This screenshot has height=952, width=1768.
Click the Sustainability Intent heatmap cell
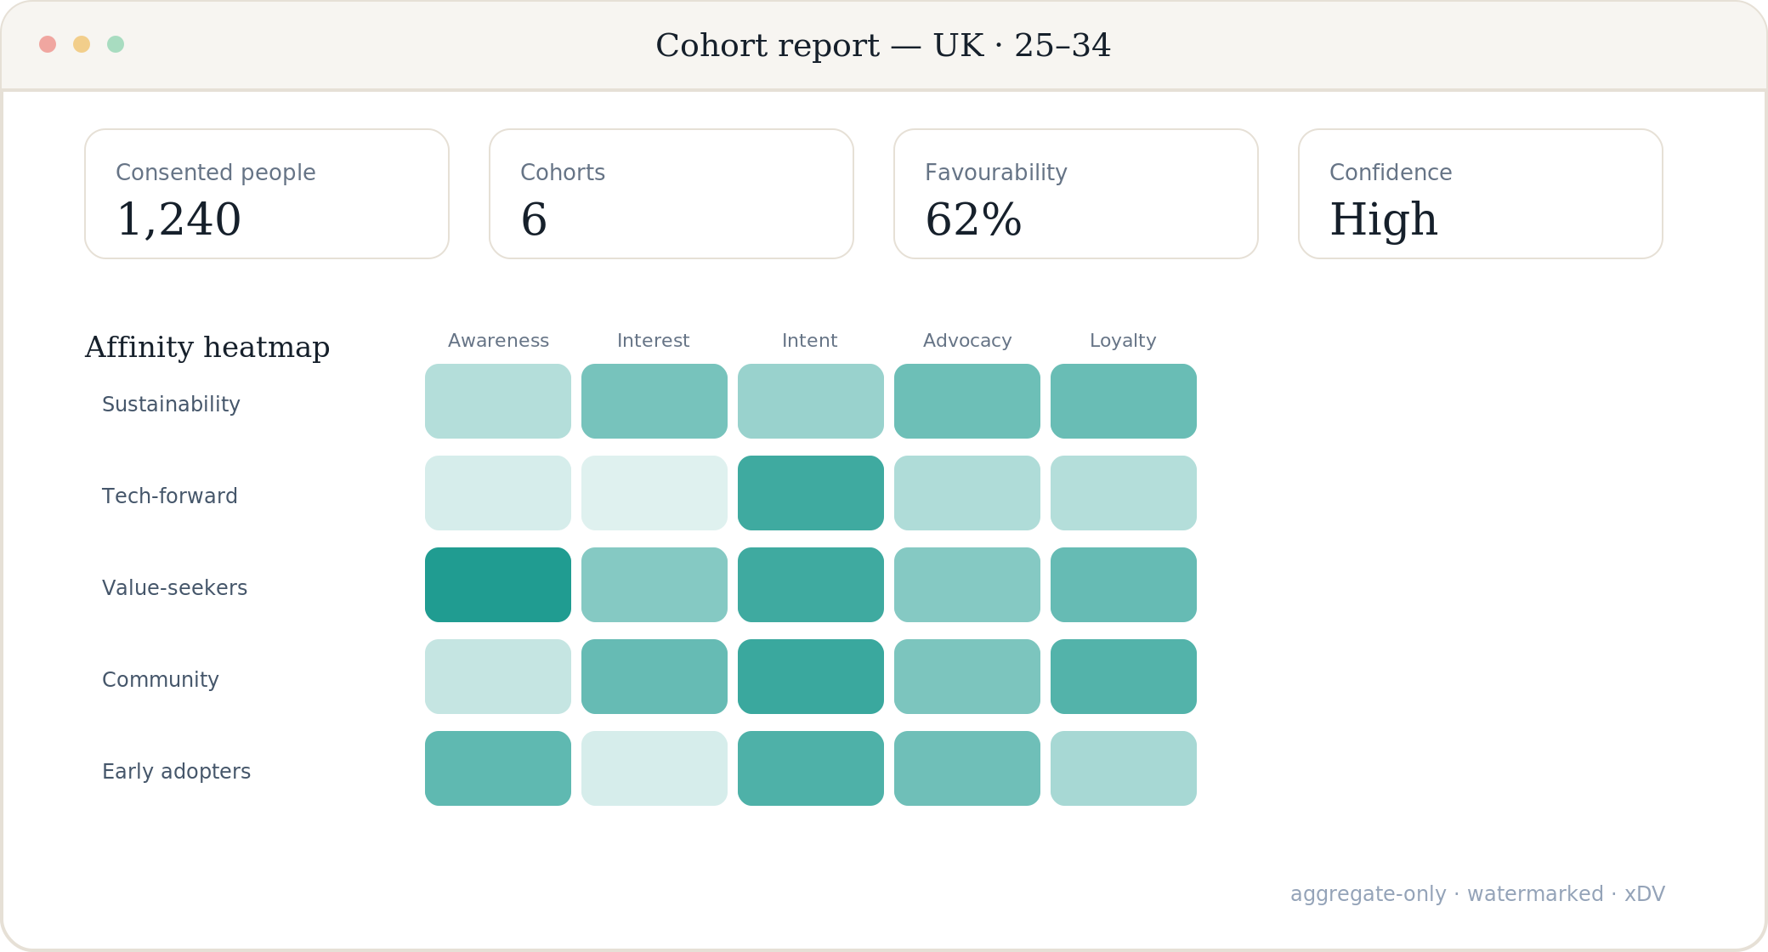[811, 401]
